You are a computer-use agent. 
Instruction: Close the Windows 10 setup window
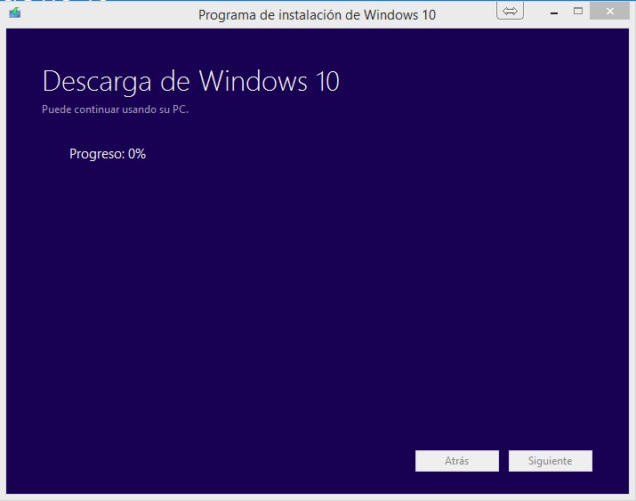609,11
